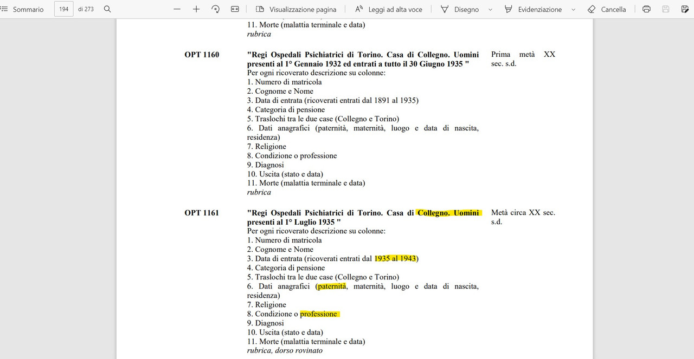Click the text "rubrica, dorso rovinato"
694x359 pixels.
285,350
